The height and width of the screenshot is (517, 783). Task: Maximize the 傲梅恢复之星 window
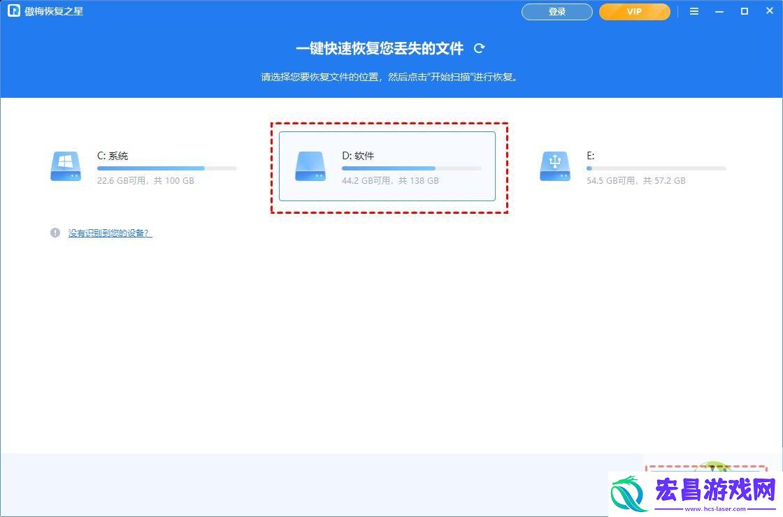point(744,11)
